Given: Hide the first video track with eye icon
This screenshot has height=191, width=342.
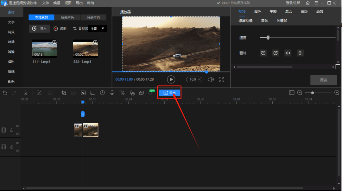Looking at the screenshot, I should coord(18,126).
